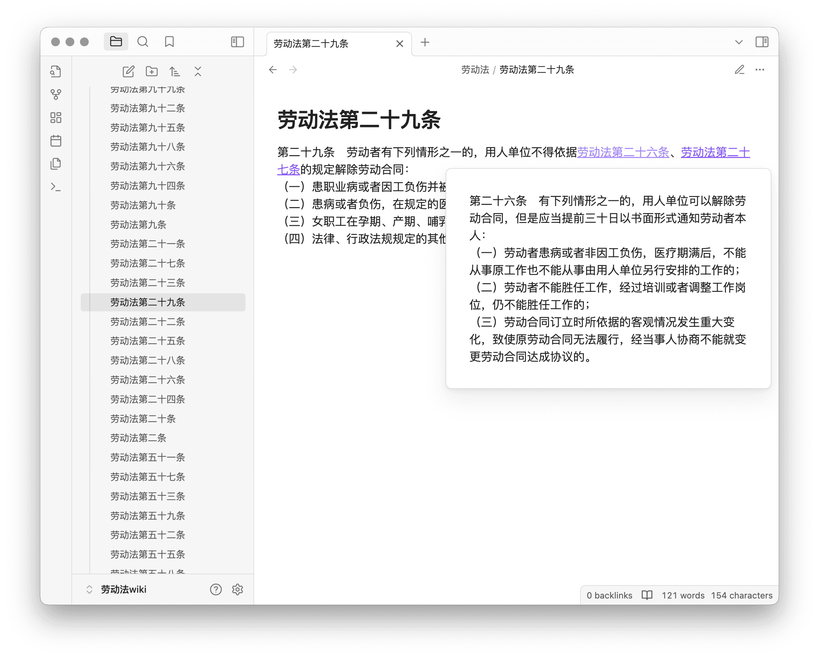Open note 劳动法第五十一条
819x658 pixels.
163,457
